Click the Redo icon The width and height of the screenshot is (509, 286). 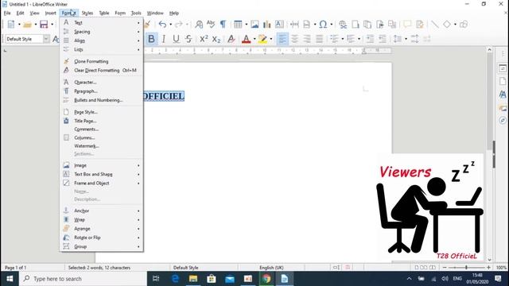(178, 24)
